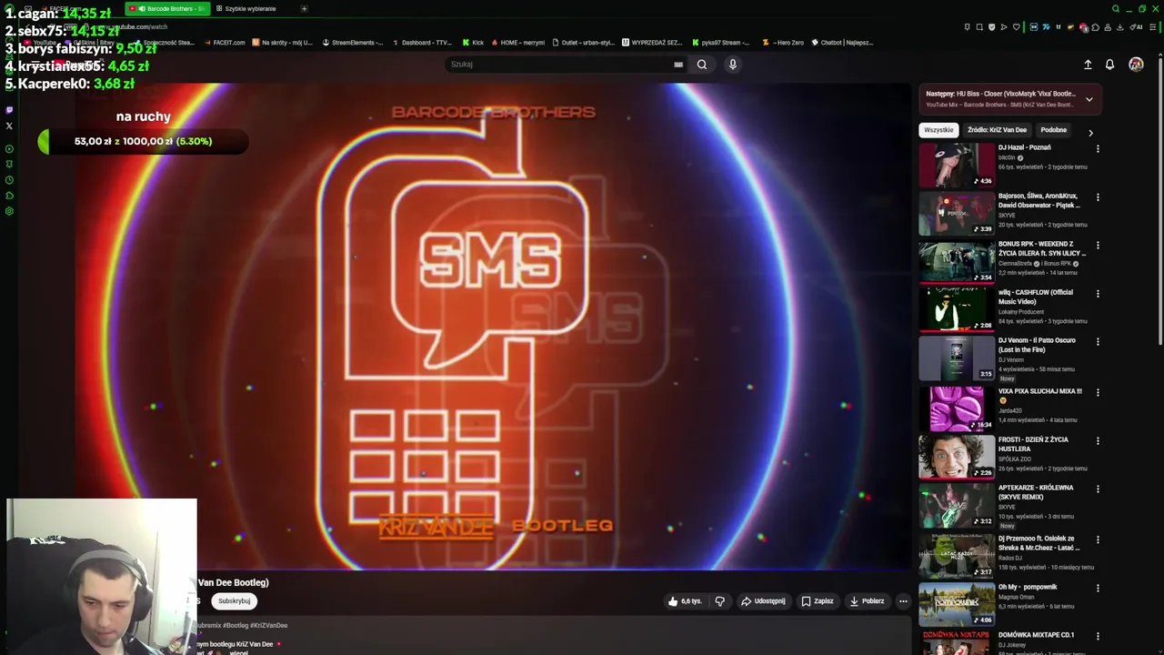The height and width of the screenshot is (655, 1164).
Task: Click the YouTube create/upload arrow icon
Action: pos(1088,65)
